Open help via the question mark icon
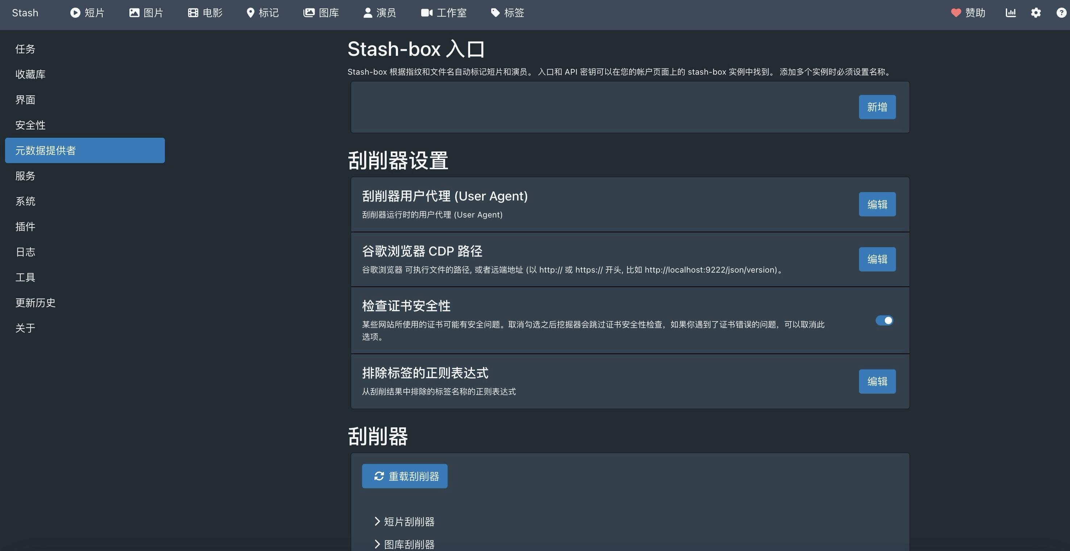This screenshot has width=1070, height=551. (x=1060, y=13)
